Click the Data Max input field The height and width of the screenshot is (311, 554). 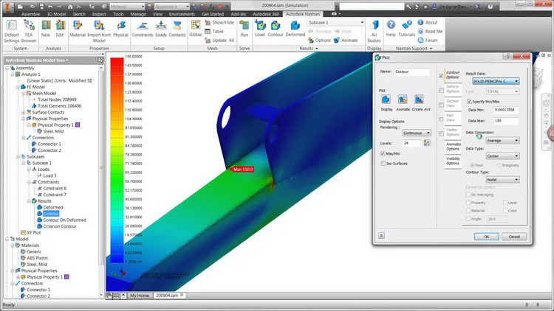tap(505, 121)
